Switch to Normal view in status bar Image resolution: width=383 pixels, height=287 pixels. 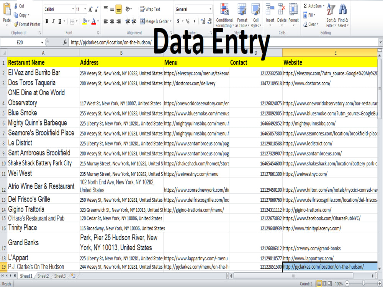click(x=319, y=284)
